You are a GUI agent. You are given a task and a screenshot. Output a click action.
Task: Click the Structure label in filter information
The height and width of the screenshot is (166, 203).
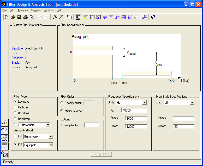(x=17, y=48)
